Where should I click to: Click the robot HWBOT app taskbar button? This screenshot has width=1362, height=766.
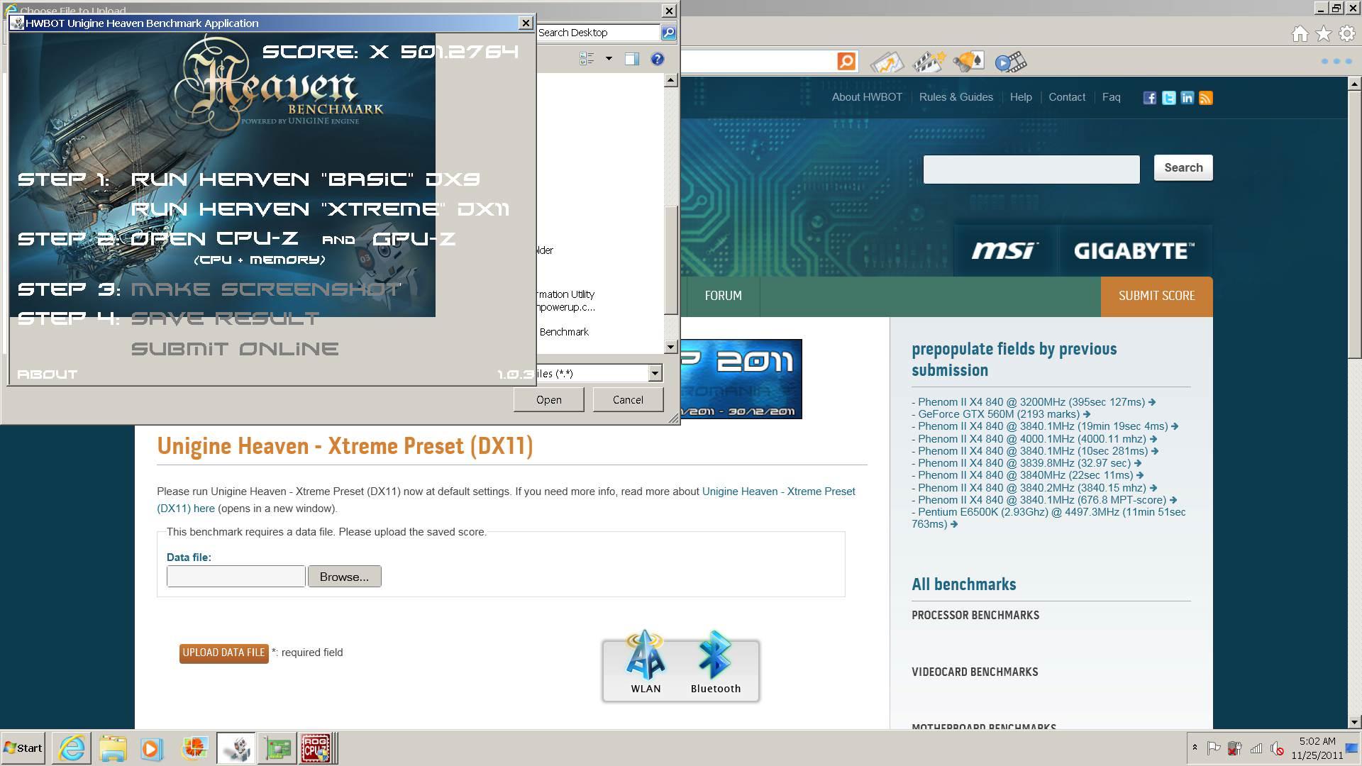pyautogui.click(x=236, y=748)
